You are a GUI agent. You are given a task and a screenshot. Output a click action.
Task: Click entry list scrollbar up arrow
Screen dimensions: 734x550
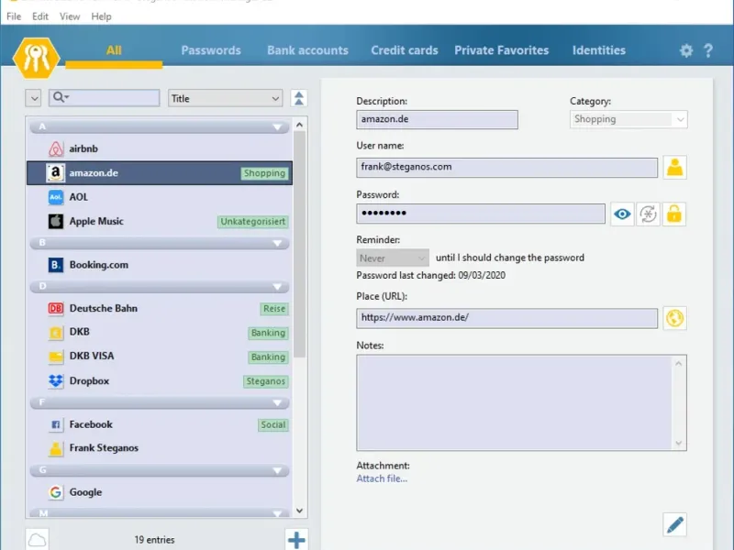click(x=300, y=125)
